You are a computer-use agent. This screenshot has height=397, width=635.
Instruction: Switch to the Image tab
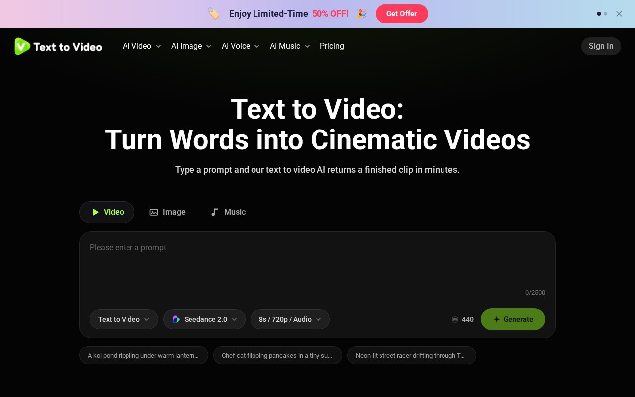[168, 212]
